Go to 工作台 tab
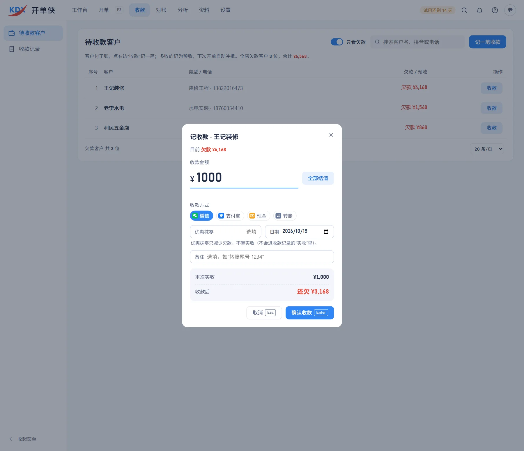The image size is (524, 451). click(x=79, y=10)
